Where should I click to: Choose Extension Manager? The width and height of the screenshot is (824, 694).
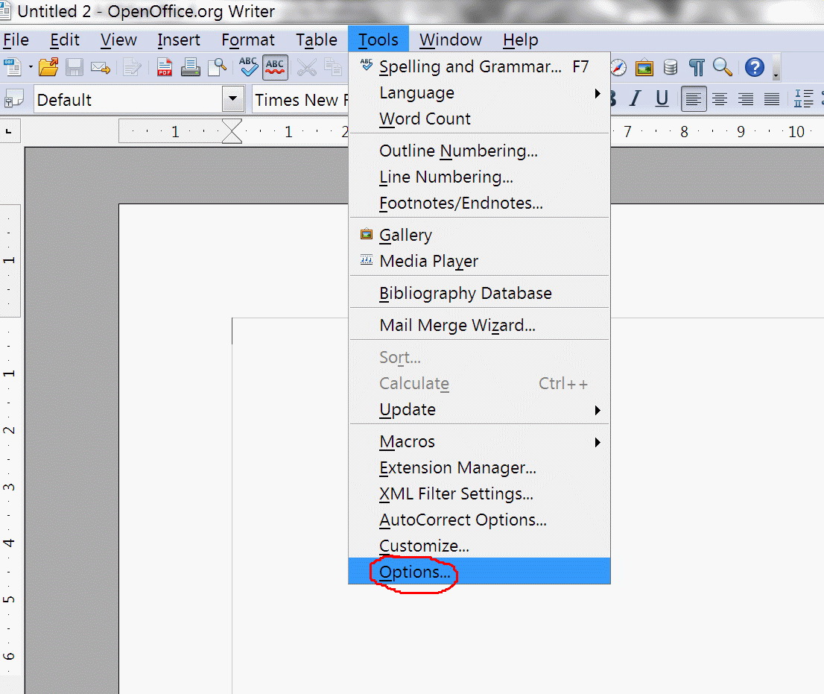tap(479, 468)
